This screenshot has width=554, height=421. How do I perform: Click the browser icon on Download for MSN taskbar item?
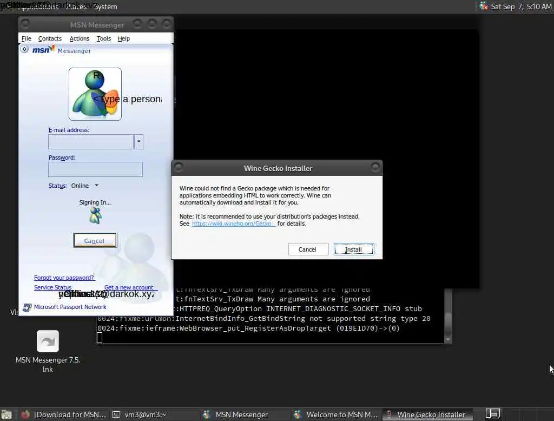pyautogui.click(x=25, y=415)
